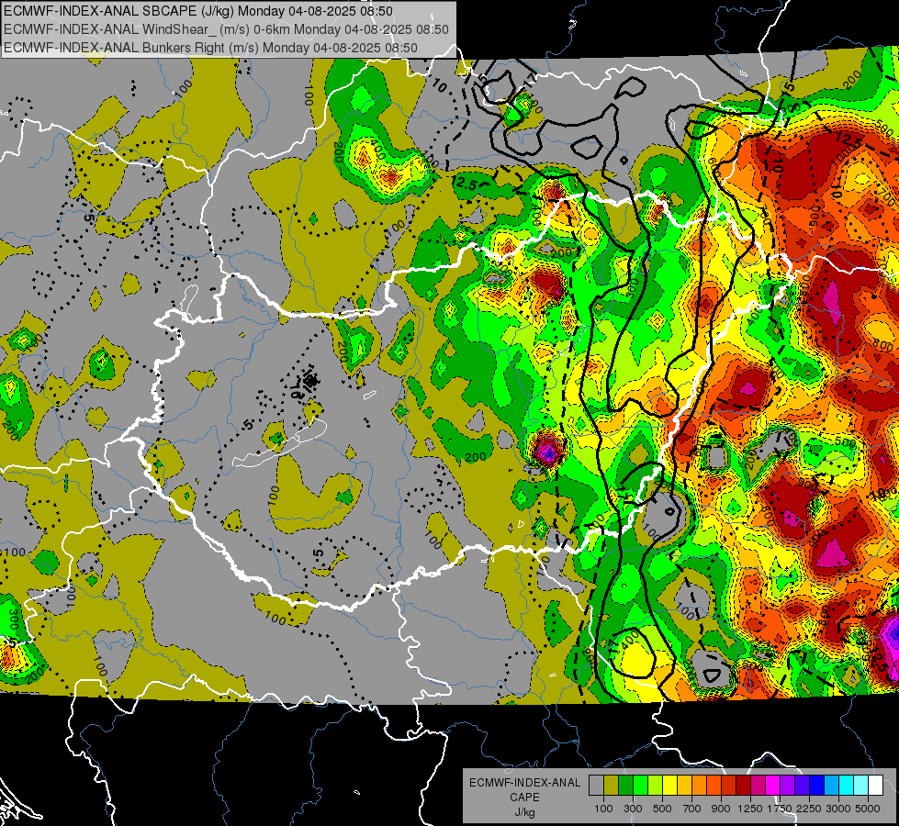The width and height of the screenshot is (899, 826).
Task: Click the J/kg unit label
Action: (x=524, y=812)
